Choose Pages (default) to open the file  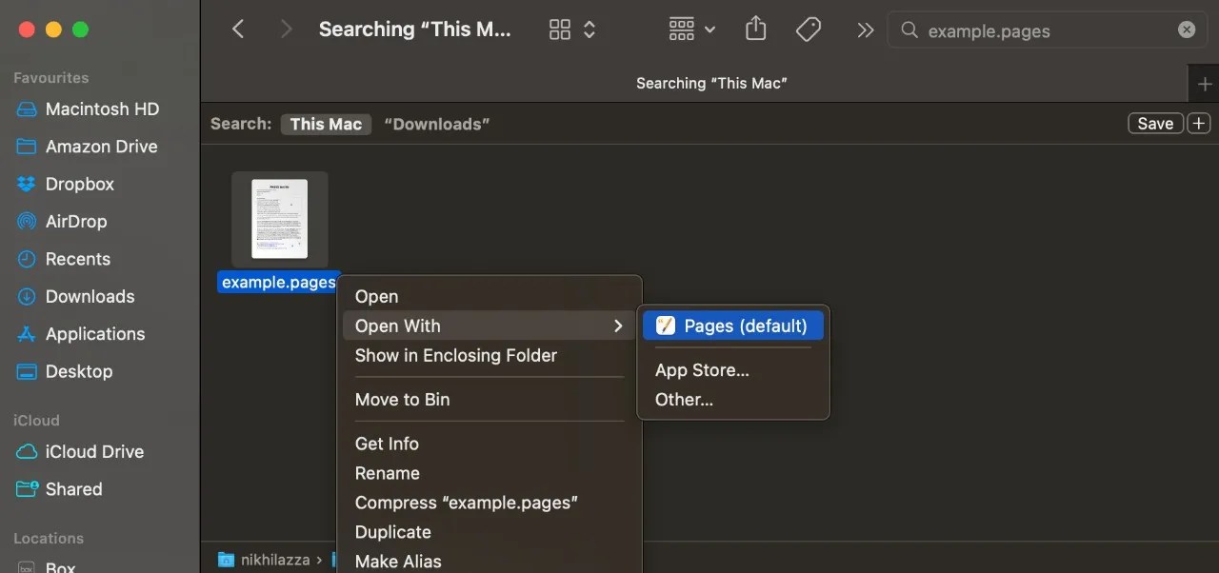731,326
